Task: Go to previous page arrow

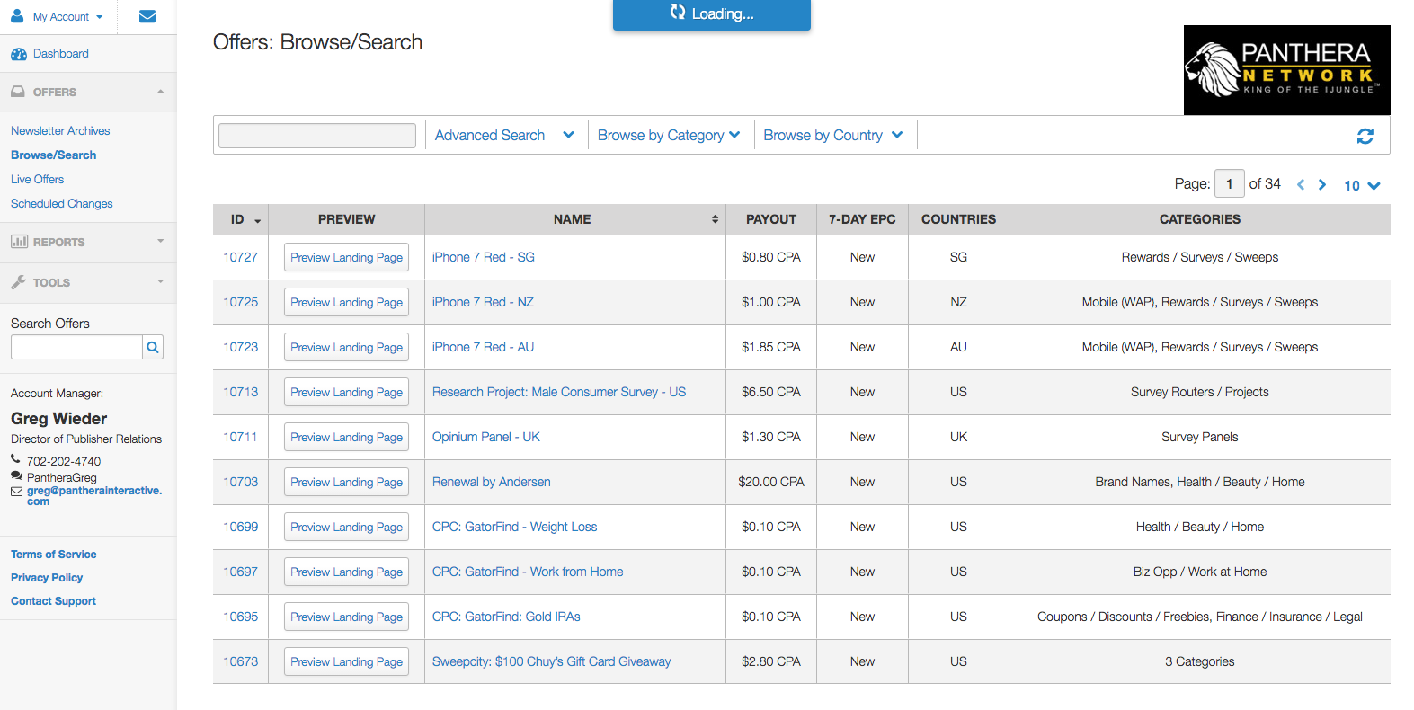Action: click(1300, 185)
